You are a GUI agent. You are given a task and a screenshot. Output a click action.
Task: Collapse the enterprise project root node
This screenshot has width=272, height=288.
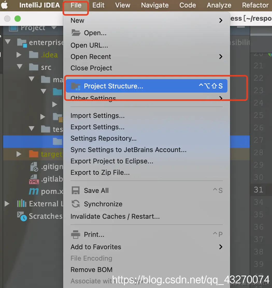(x=8, y=42)
